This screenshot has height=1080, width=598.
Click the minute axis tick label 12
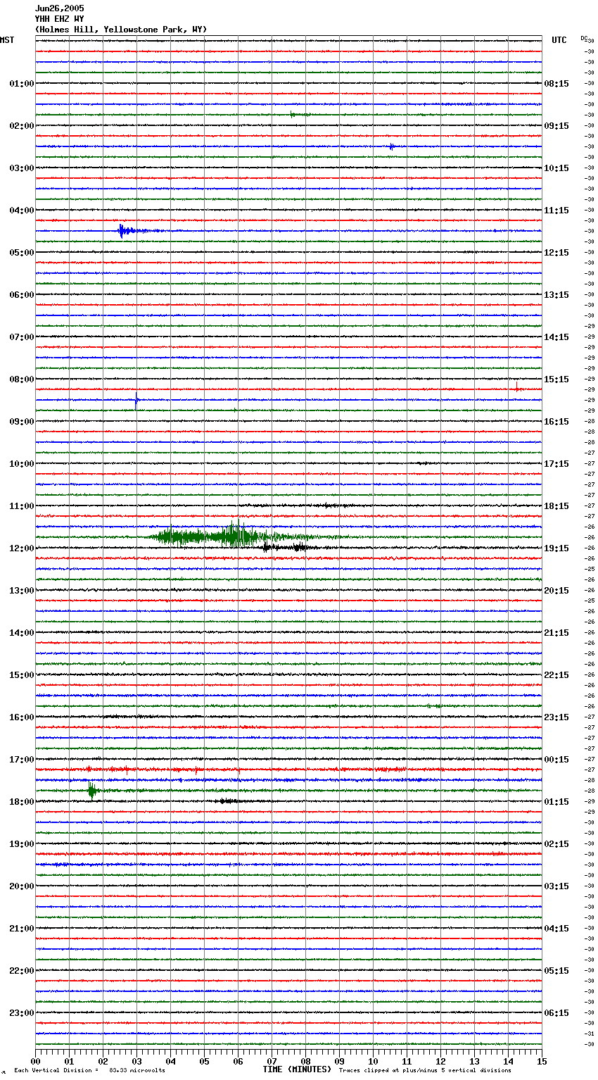(x=440, y=1062)
